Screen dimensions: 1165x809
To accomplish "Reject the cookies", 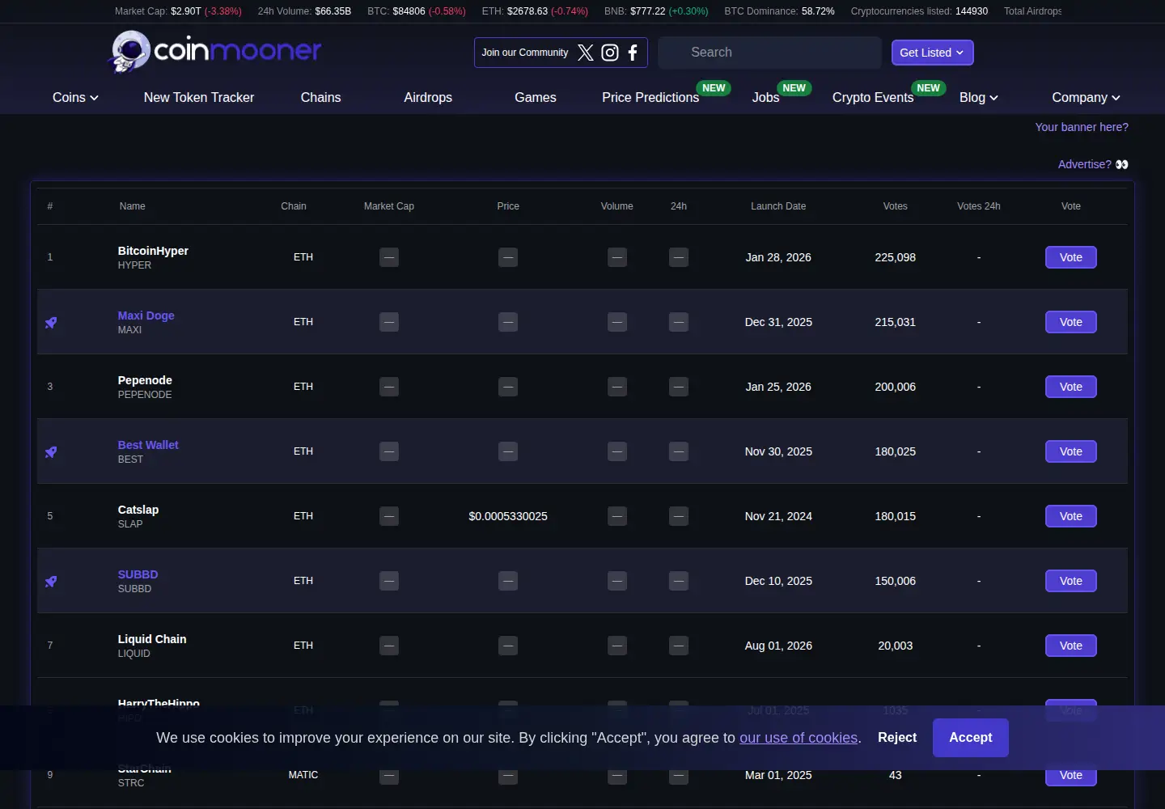I will pyautogui.click(x=897, y=738).
